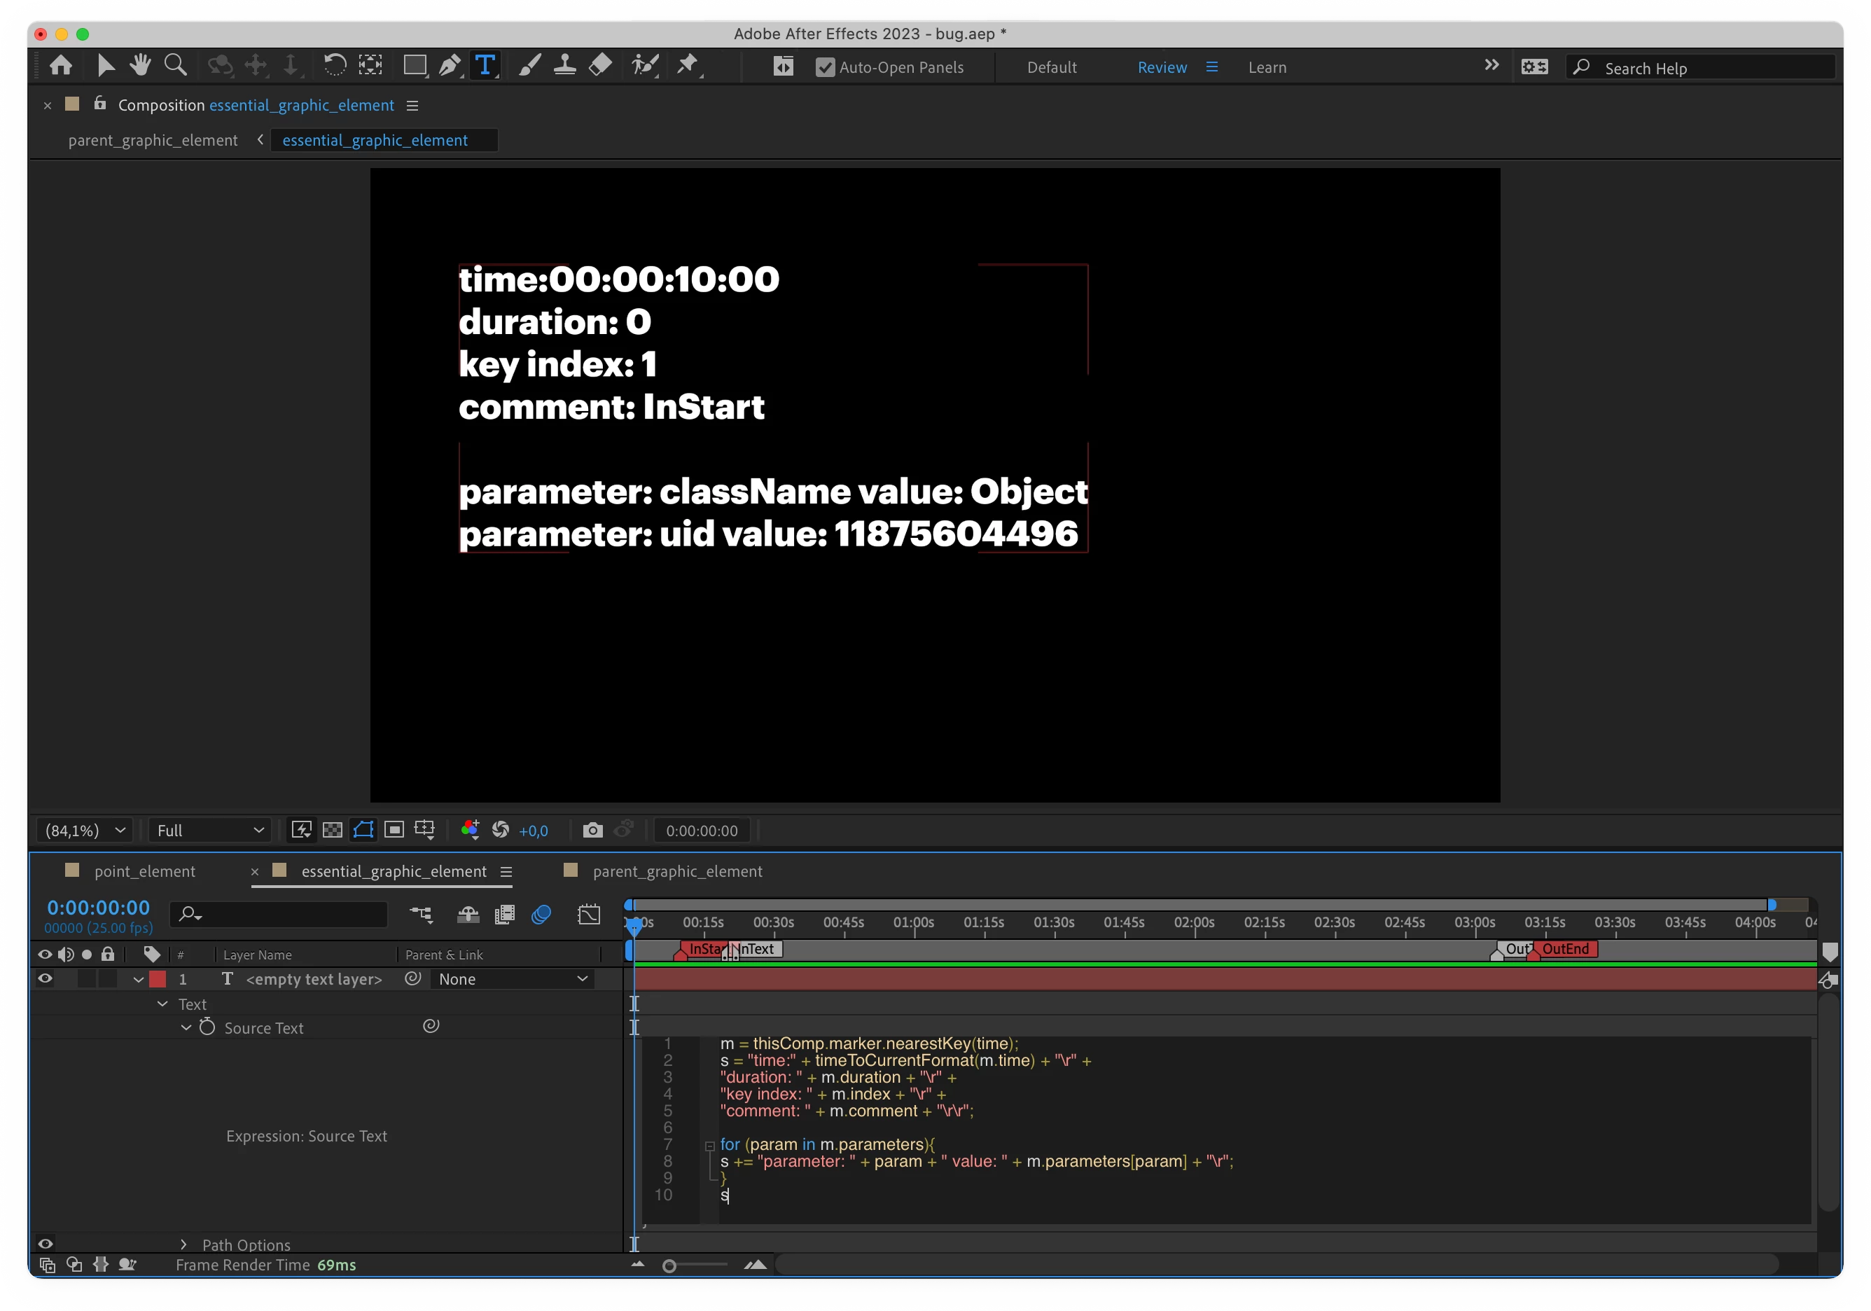Select the Clone Stamp tool
This screenshot has width=1871, height=1311.
tap(564, 65)
